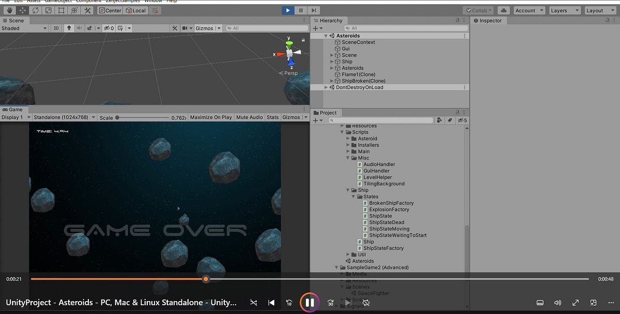Select the Move tool
The height and width of the screenshot is (314, 620).
click(x=22, y=10)
